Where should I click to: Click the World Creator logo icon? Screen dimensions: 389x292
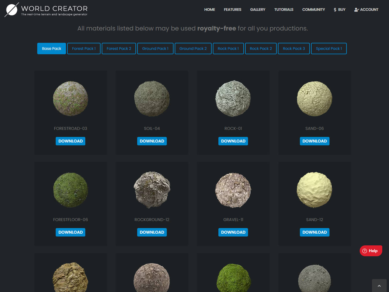(12, 10)
